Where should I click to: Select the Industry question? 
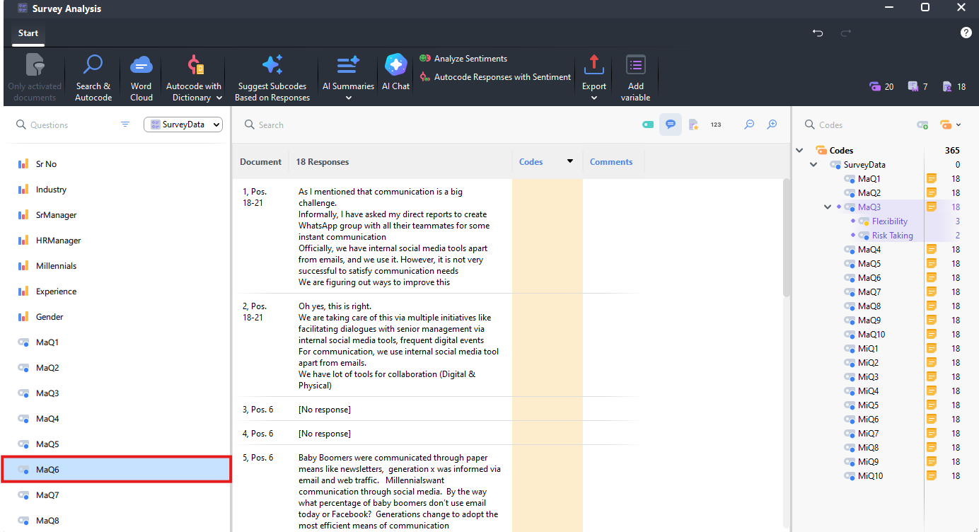115,190
